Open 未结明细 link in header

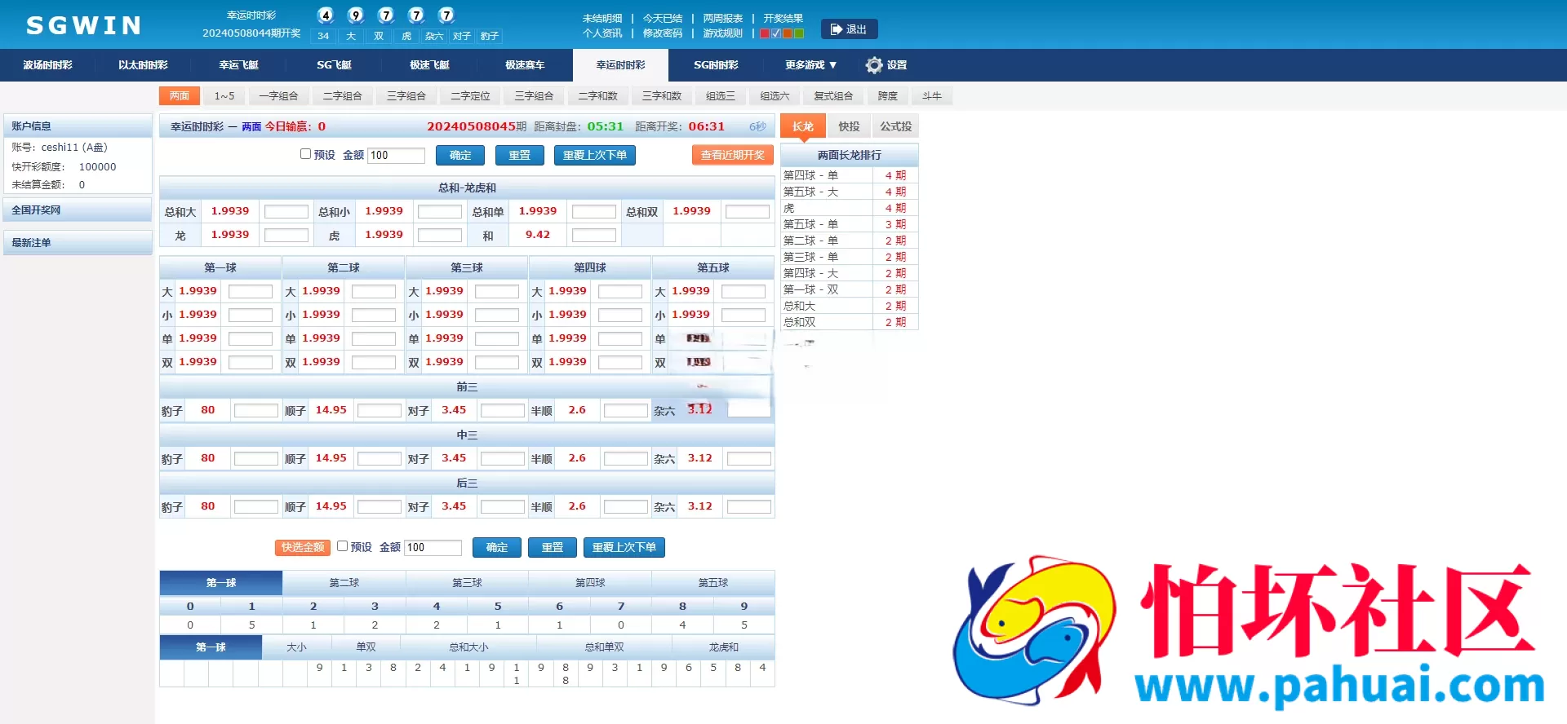click(x=602, y=18)
